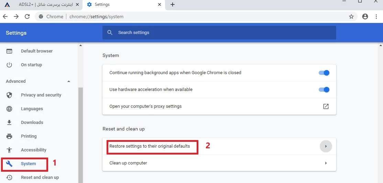The width and height of the screenshot is (383, 183).
Task: Toggle background apps when Chrome is closed
Action: (x=324, y=73)
